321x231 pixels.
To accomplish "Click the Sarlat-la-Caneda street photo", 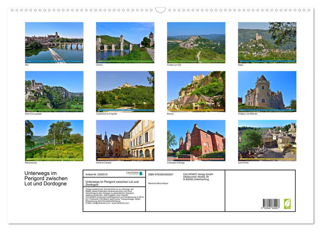I will pos(125,141).
